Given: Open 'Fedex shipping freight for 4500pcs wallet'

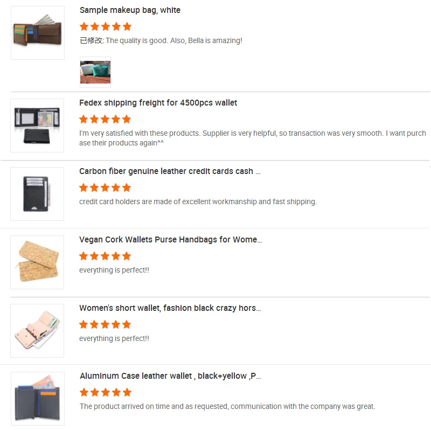Looking at the screenshot, I should pos(158,103).
